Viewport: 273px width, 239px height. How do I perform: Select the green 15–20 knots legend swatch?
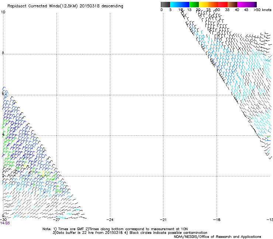coord(194,4)
